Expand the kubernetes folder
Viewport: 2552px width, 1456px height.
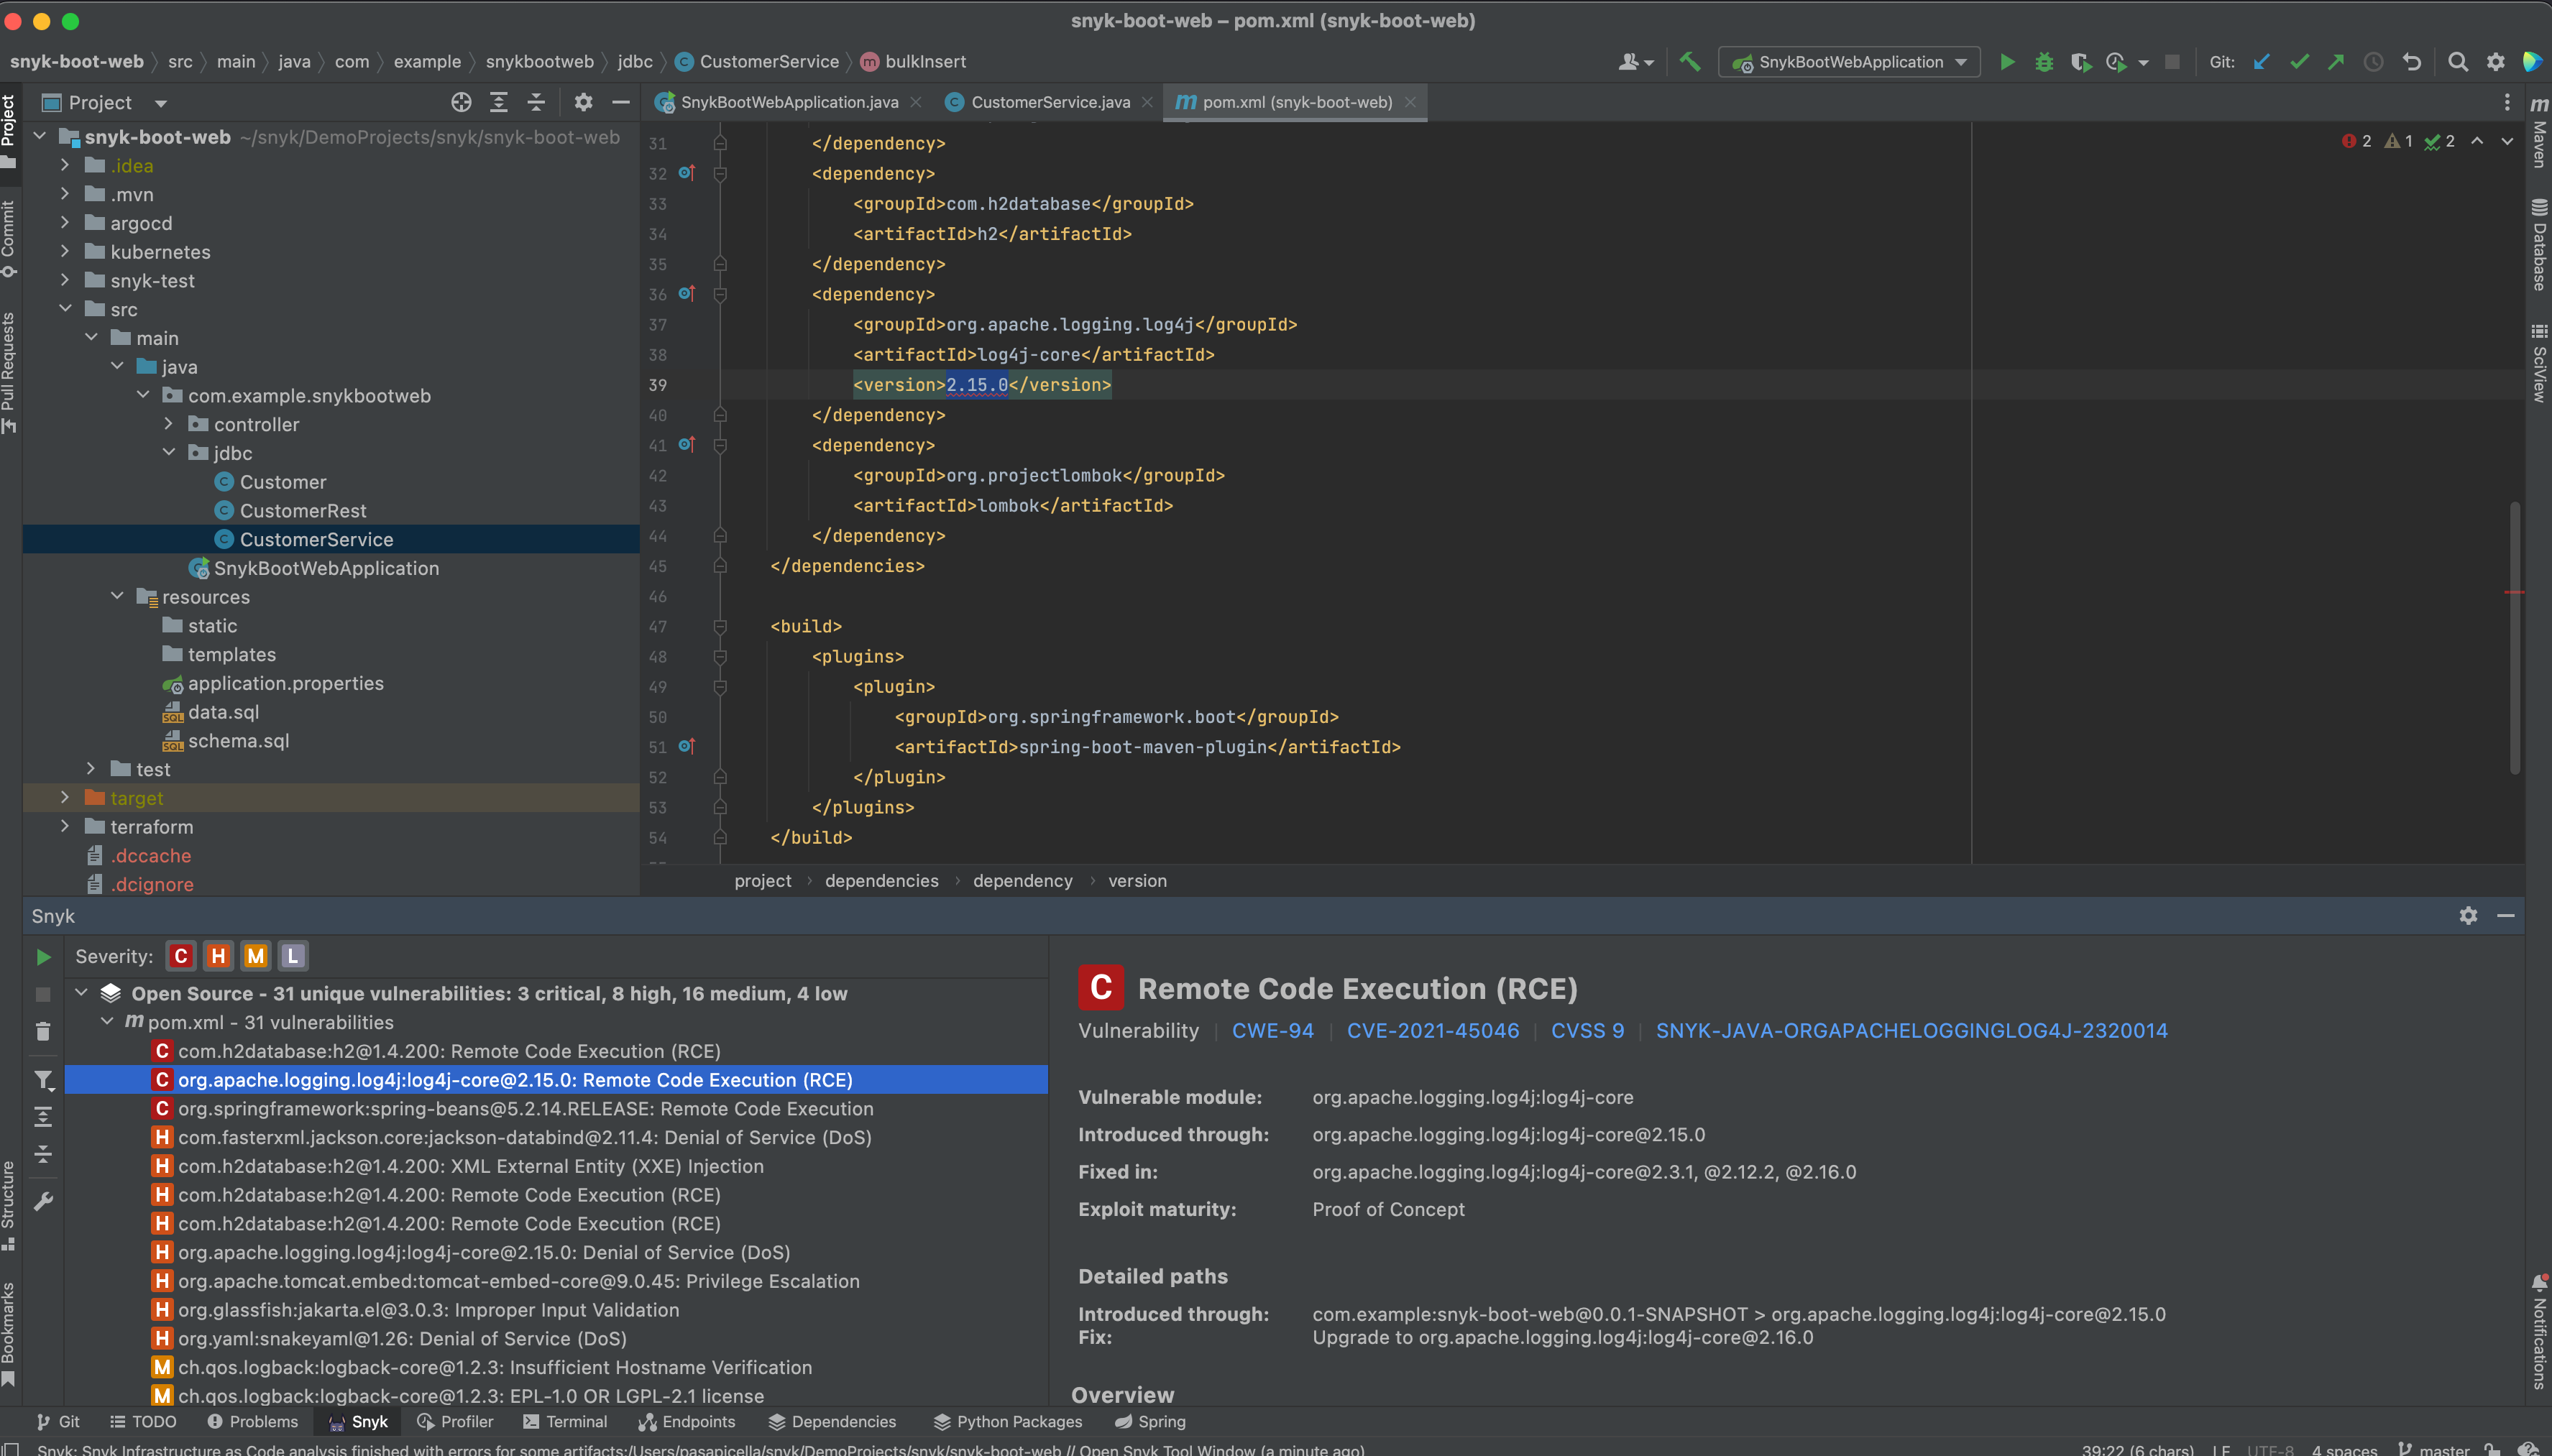pyautogui.click(x=65, y=251)
